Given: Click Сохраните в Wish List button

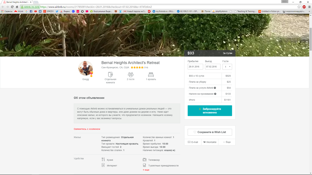Looking at the screenshot, I should [x=210, y=132].
